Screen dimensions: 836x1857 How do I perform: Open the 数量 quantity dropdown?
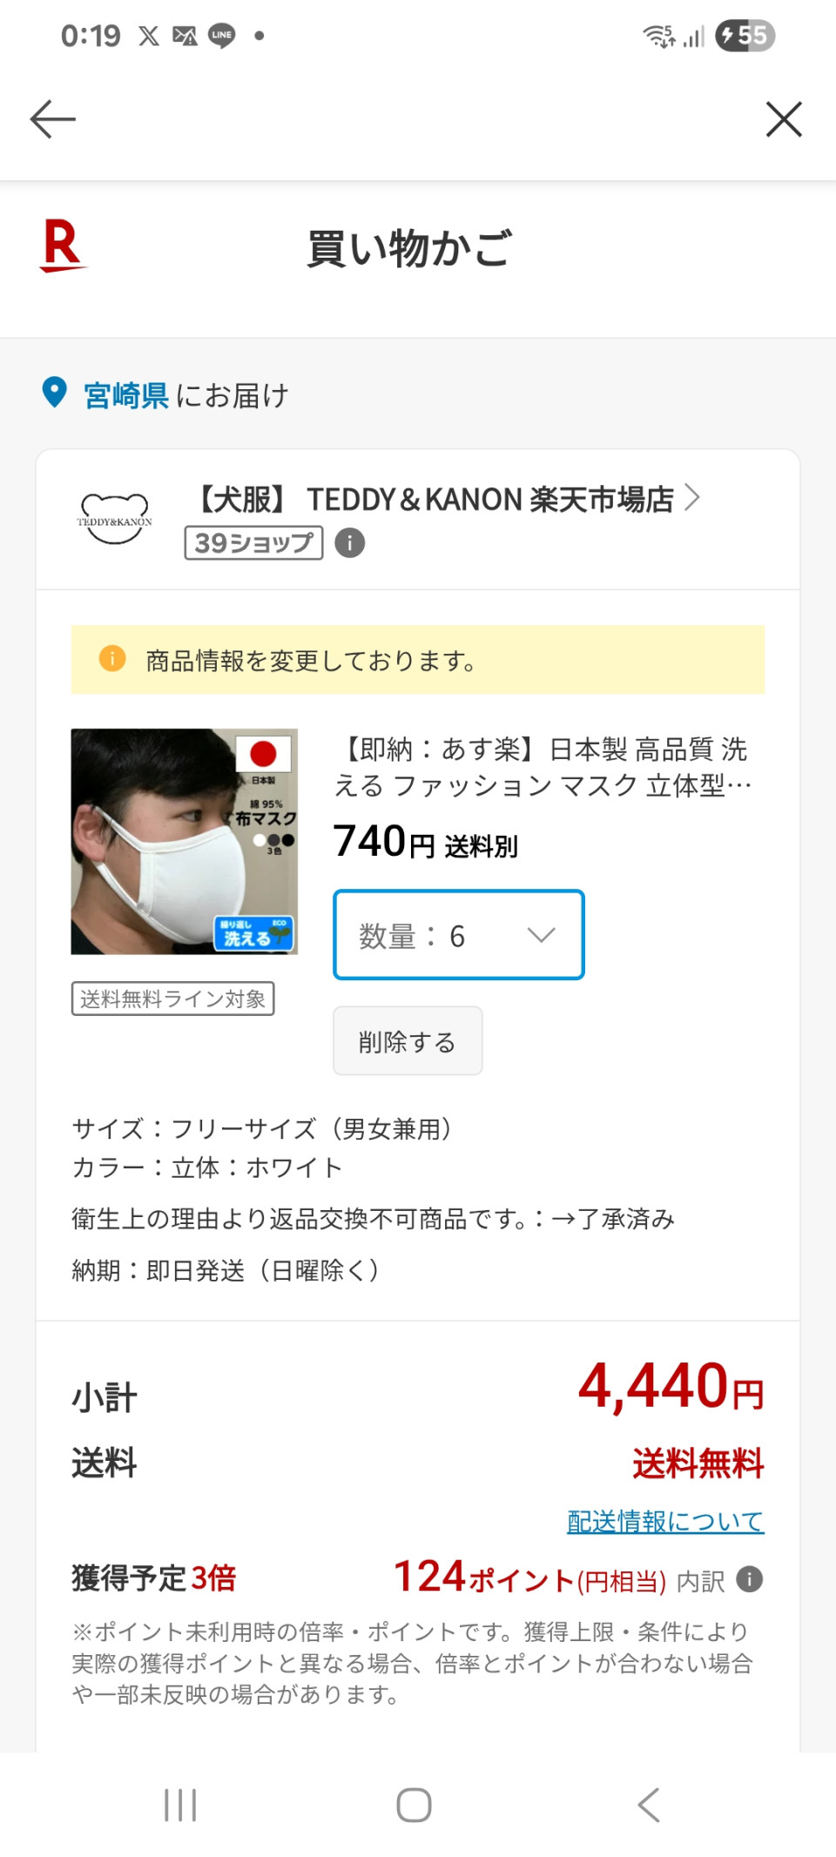[458, 935]
